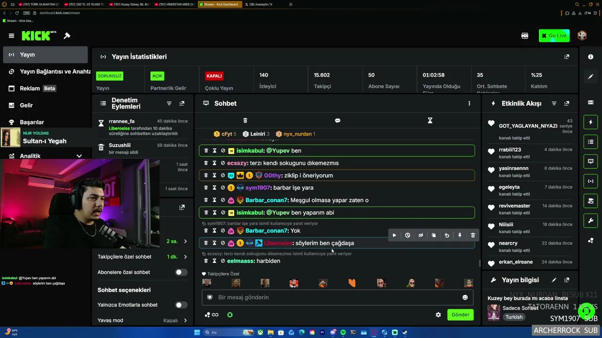Click the speech bubble icon in Sohbet toolbar
Viewport: 602px width, 338px height.
click(337, 121)
